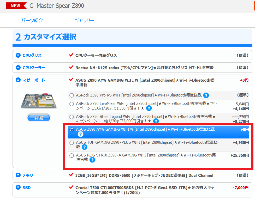Image resolution: width=255 pixels, height=199 pixels.
Task: Click the motherboard thumbnail image
Action: (x=39, y=101)
